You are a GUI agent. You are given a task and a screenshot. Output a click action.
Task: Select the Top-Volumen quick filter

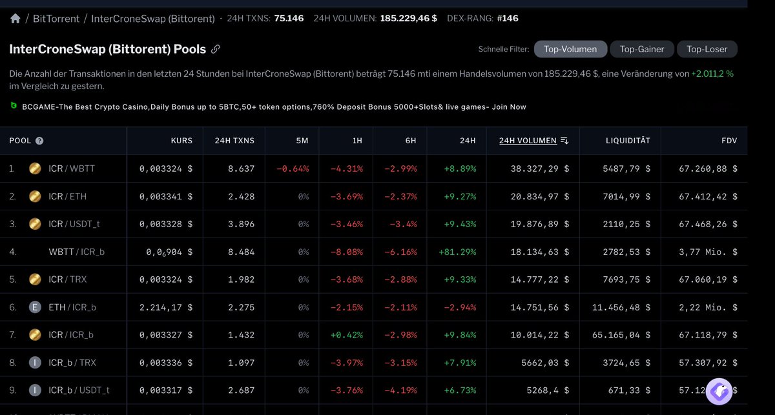[570, 49]
